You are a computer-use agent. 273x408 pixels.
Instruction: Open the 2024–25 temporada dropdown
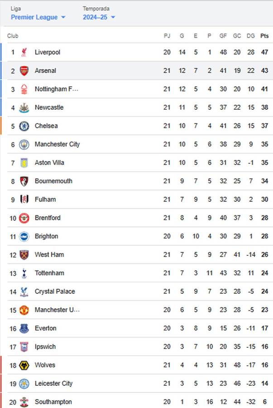(x=96, y=17)
